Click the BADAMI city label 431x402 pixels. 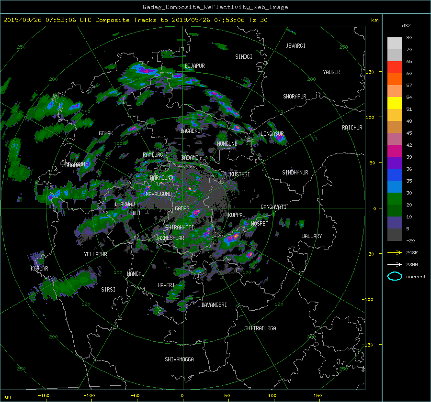click(x=190, y=158)
